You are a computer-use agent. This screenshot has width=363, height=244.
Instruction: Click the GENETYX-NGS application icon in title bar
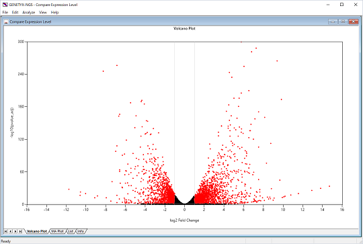coord(5,5)
